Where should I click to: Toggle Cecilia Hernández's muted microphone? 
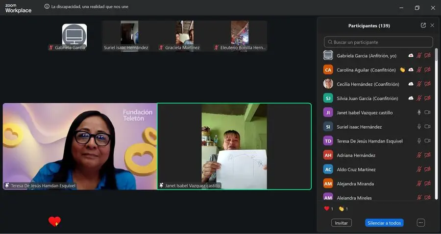coord(419,84)
